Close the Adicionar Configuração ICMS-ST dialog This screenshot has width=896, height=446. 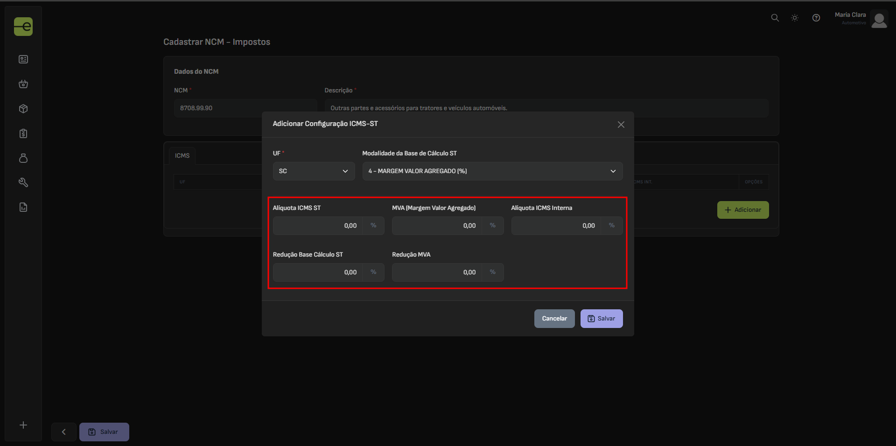pos(621,125)
